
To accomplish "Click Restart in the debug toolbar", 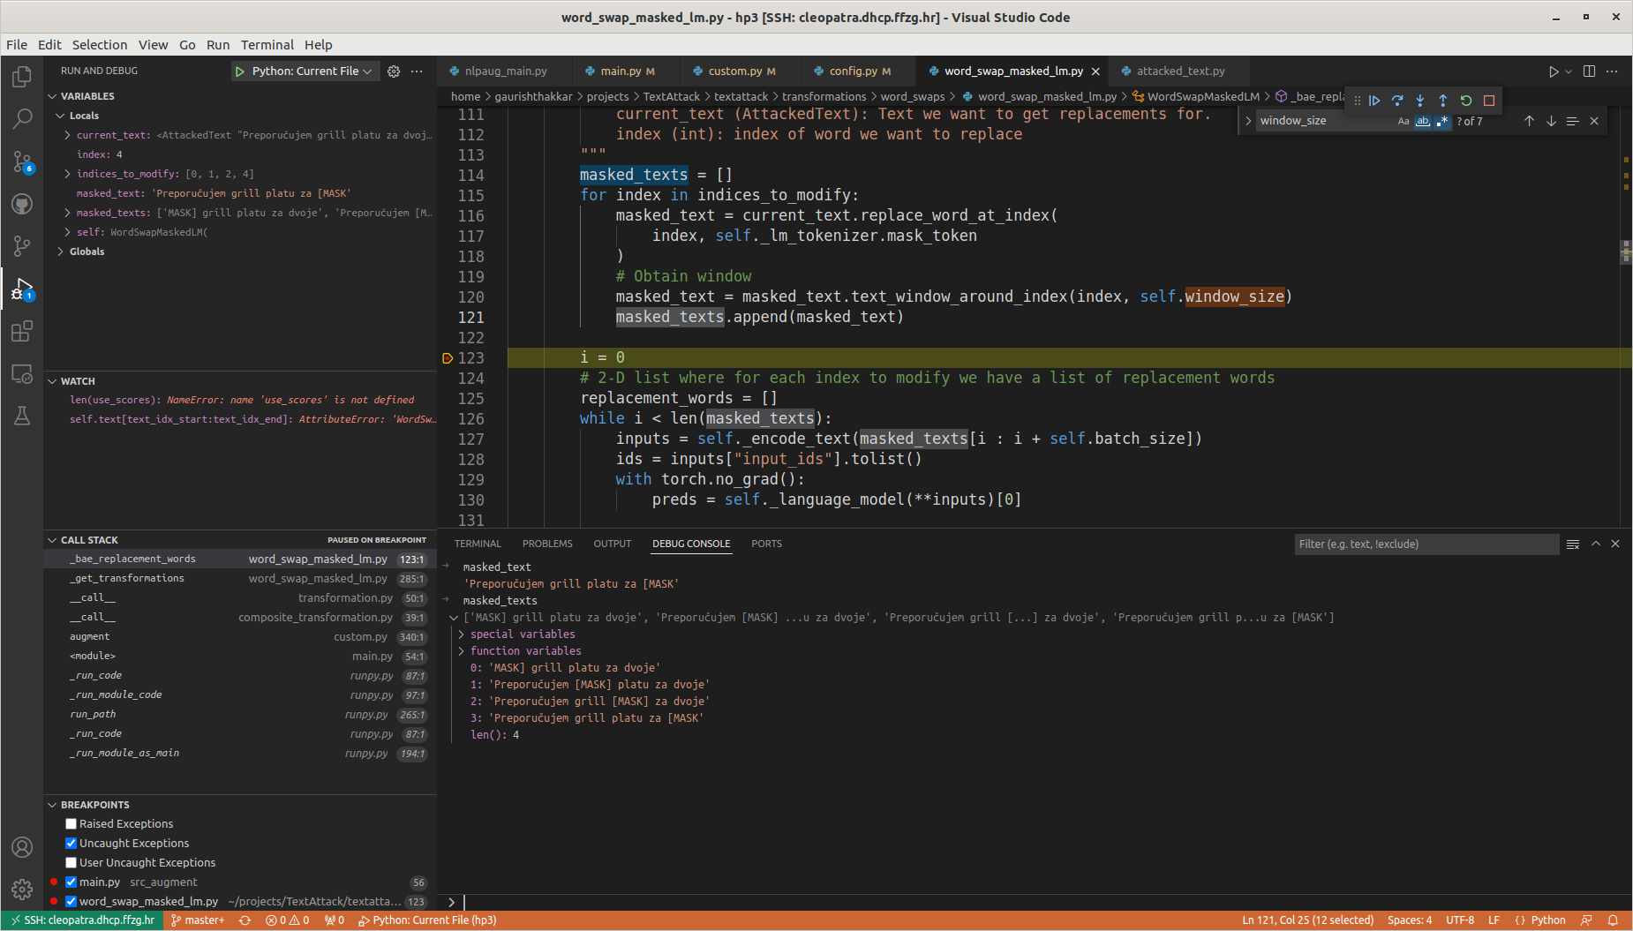I will tap(1465, 100).
